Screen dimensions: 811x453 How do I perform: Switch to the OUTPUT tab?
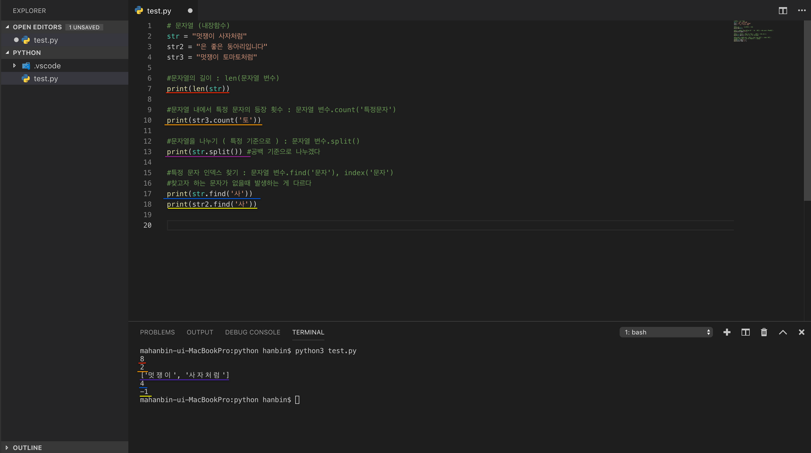coord(200,332)
